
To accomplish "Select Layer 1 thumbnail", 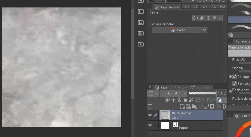I will click(165, 115).
